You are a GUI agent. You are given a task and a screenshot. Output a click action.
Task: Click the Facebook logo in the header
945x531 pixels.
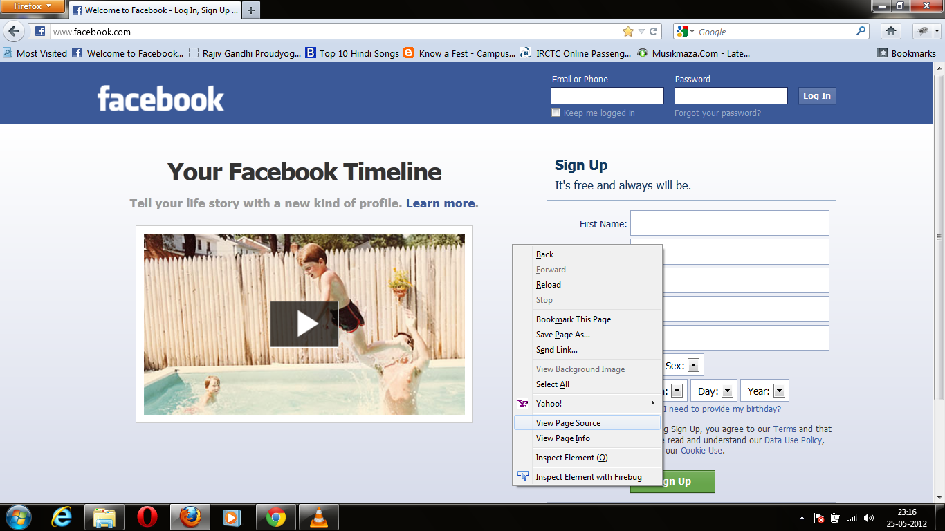click(x=160, y=99)
